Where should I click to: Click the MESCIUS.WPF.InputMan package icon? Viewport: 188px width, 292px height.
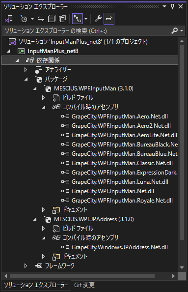tap(48, 88)
